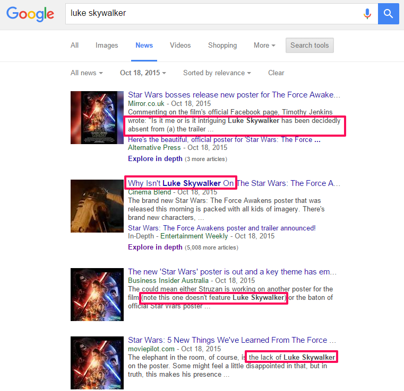
Task: Open the R2-D2 Cinema Blend thumbnail
Action: (97, 206)
